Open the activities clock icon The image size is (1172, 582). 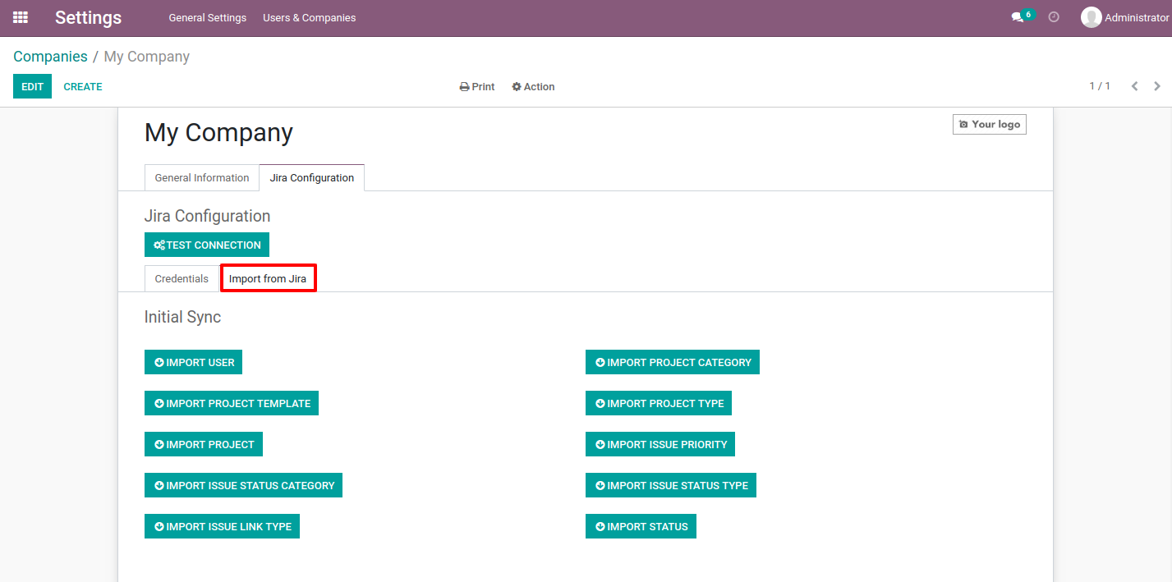tap(1054, 17)
